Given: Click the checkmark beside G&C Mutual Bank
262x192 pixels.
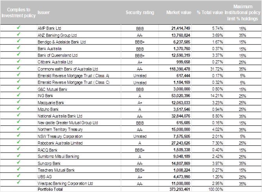Looking at the screenshot, I should tap(18, 88).
